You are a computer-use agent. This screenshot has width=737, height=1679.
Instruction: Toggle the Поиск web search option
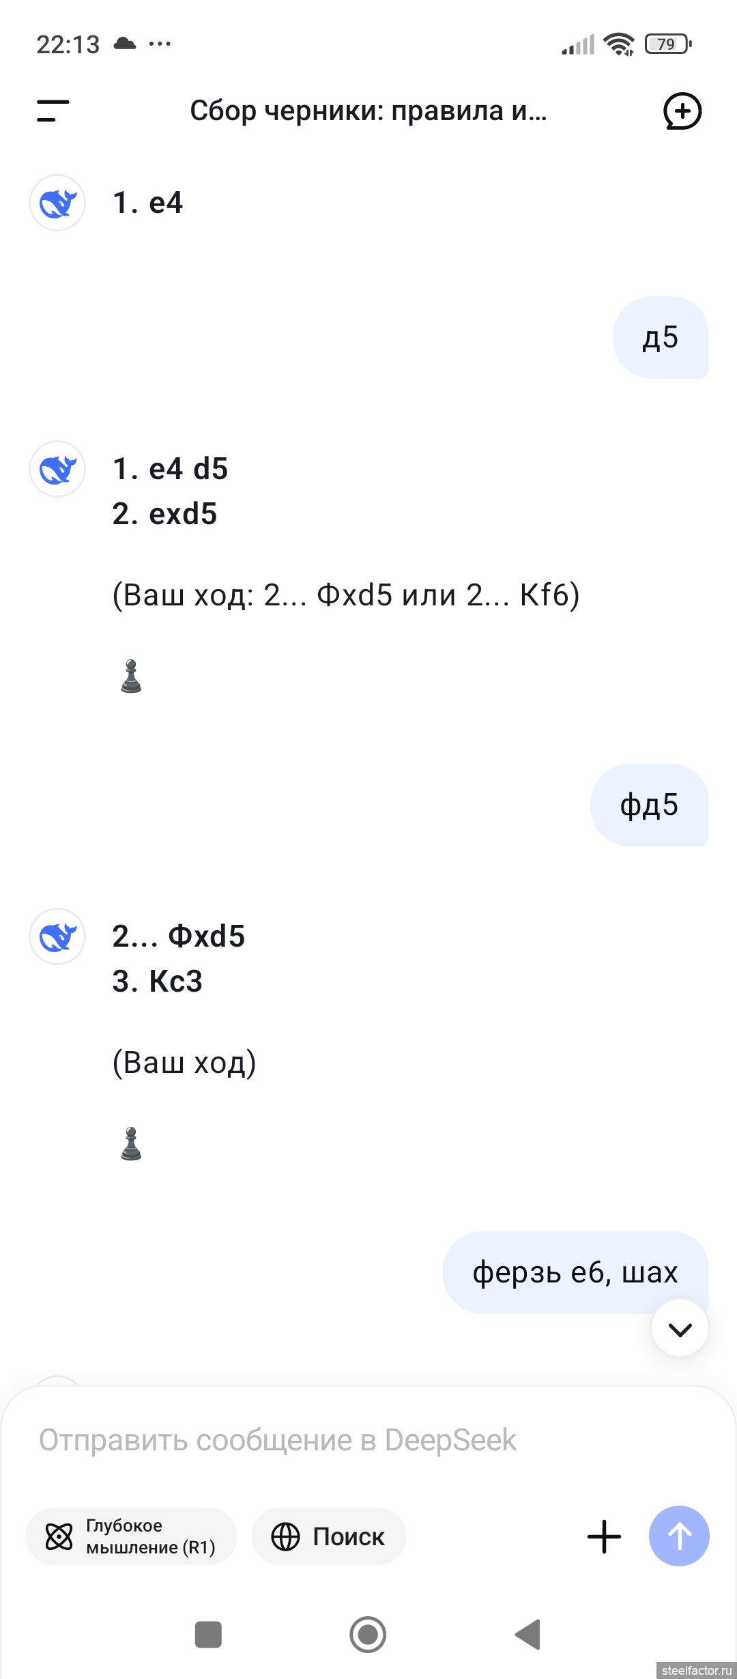[329, 1536]
